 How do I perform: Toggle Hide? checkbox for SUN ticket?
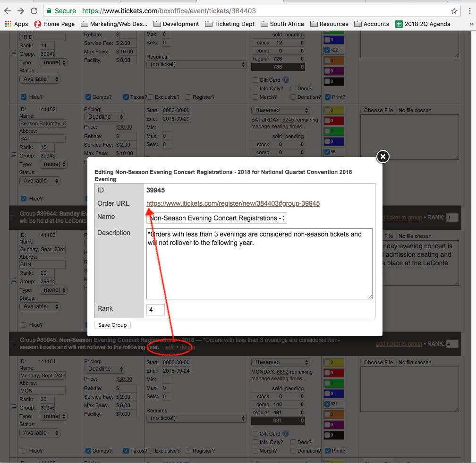point(24,325)
